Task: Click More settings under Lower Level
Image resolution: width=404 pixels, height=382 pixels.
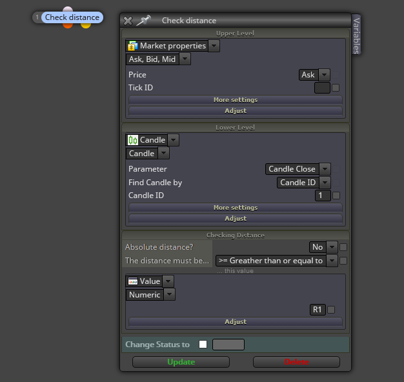Action: (x=236, y=208)
